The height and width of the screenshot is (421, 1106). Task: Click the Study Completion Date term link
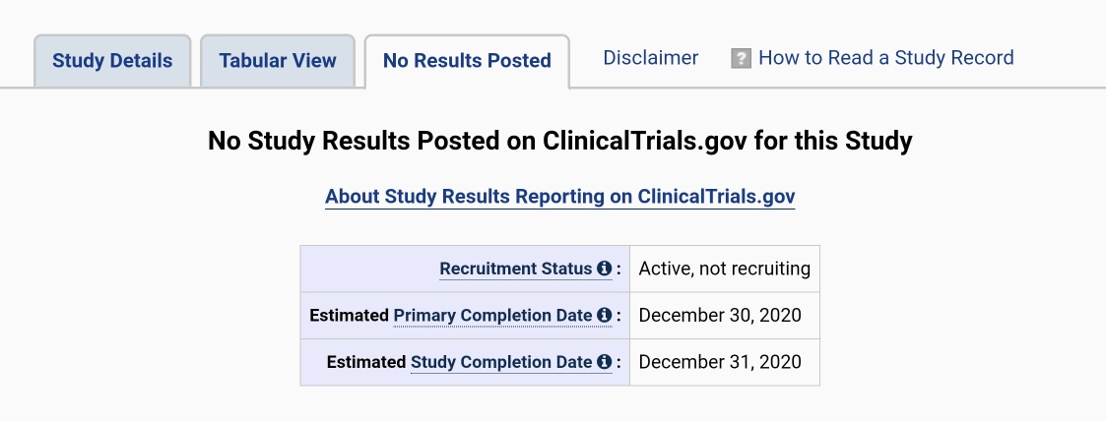coord(501,362)
